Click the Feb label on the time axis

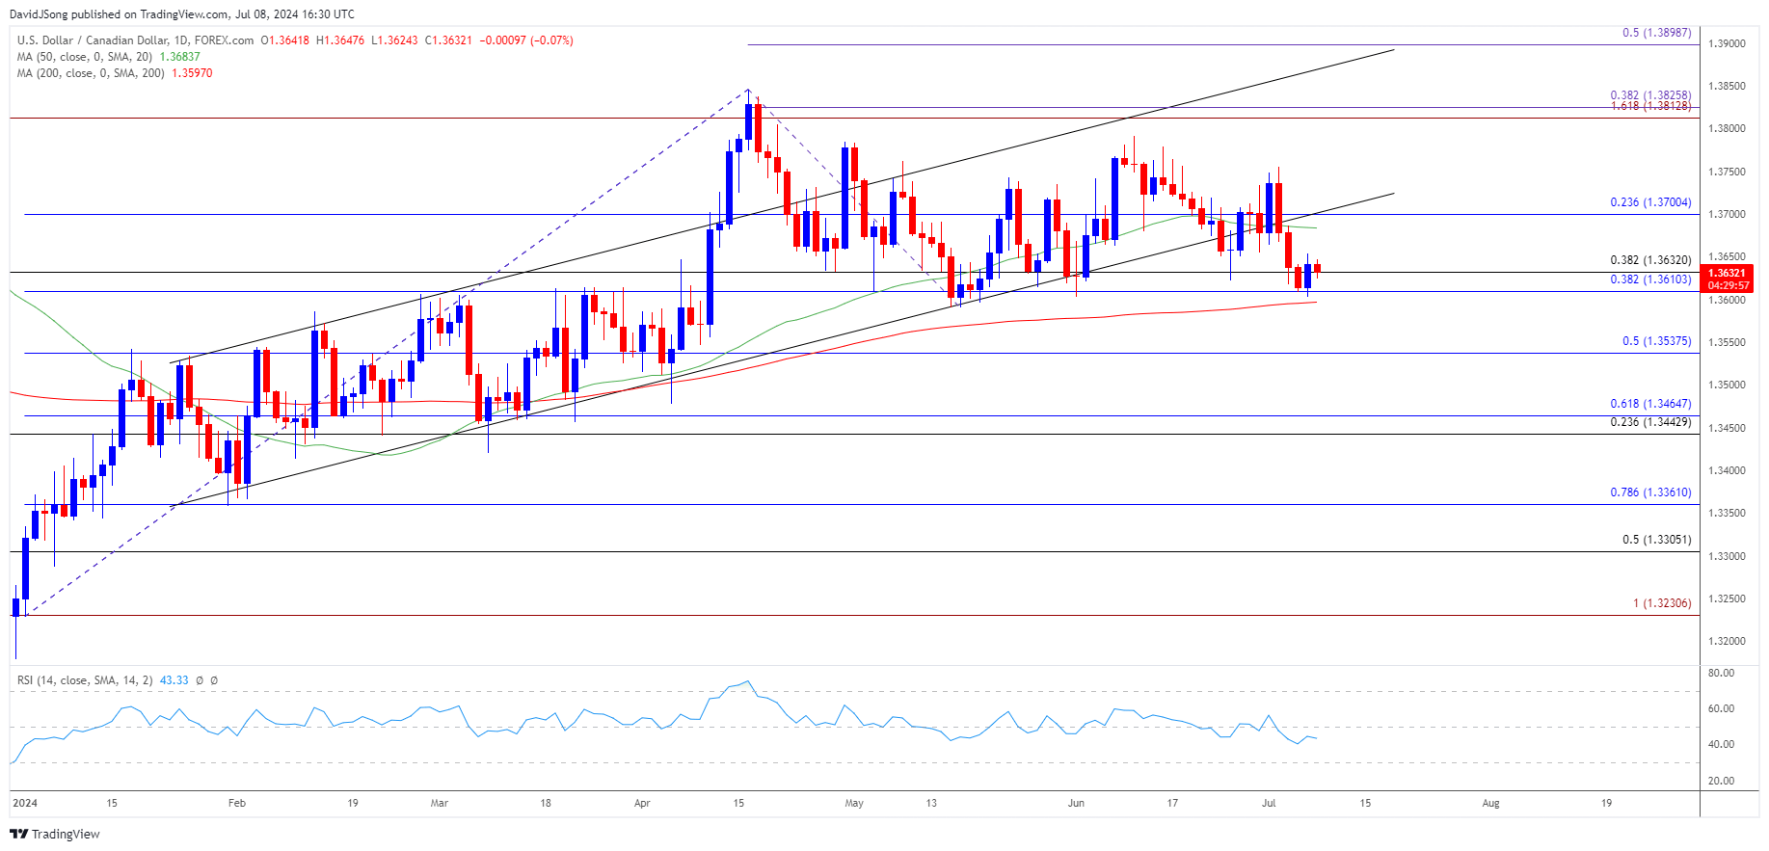pyautogui.click(x=237, y=803)
